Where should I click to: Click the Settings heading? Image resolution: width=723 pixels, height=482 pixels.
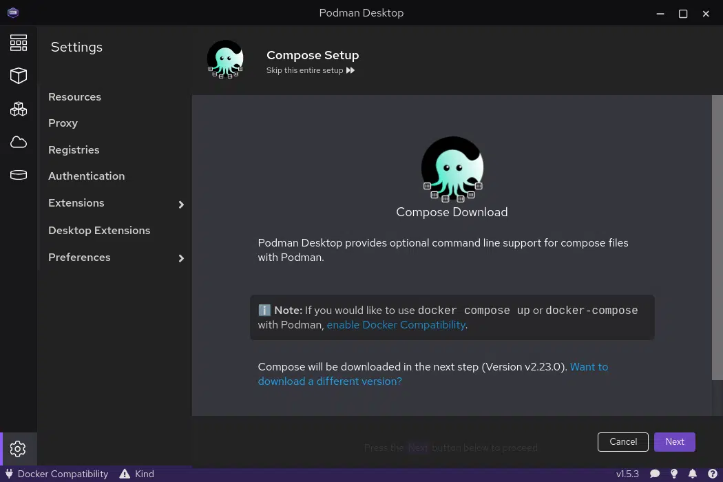[x=76, y=47]
